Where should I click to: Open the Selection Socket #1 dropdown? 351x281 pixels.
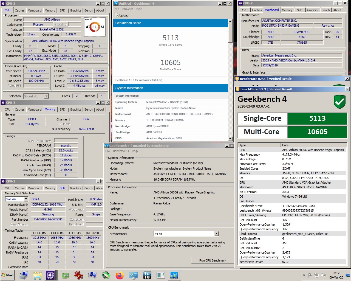point(46,96)
